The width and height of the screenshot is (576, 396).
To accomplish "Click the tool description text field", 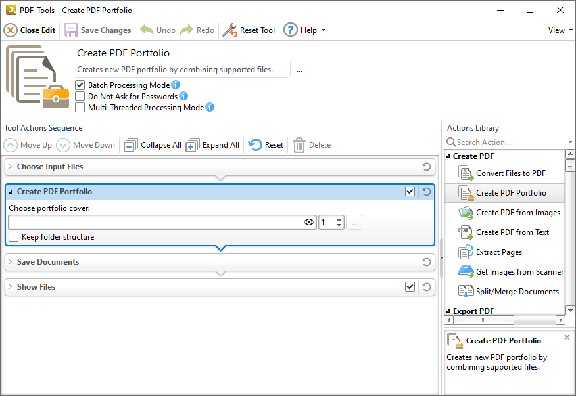I will pos(183,70).
